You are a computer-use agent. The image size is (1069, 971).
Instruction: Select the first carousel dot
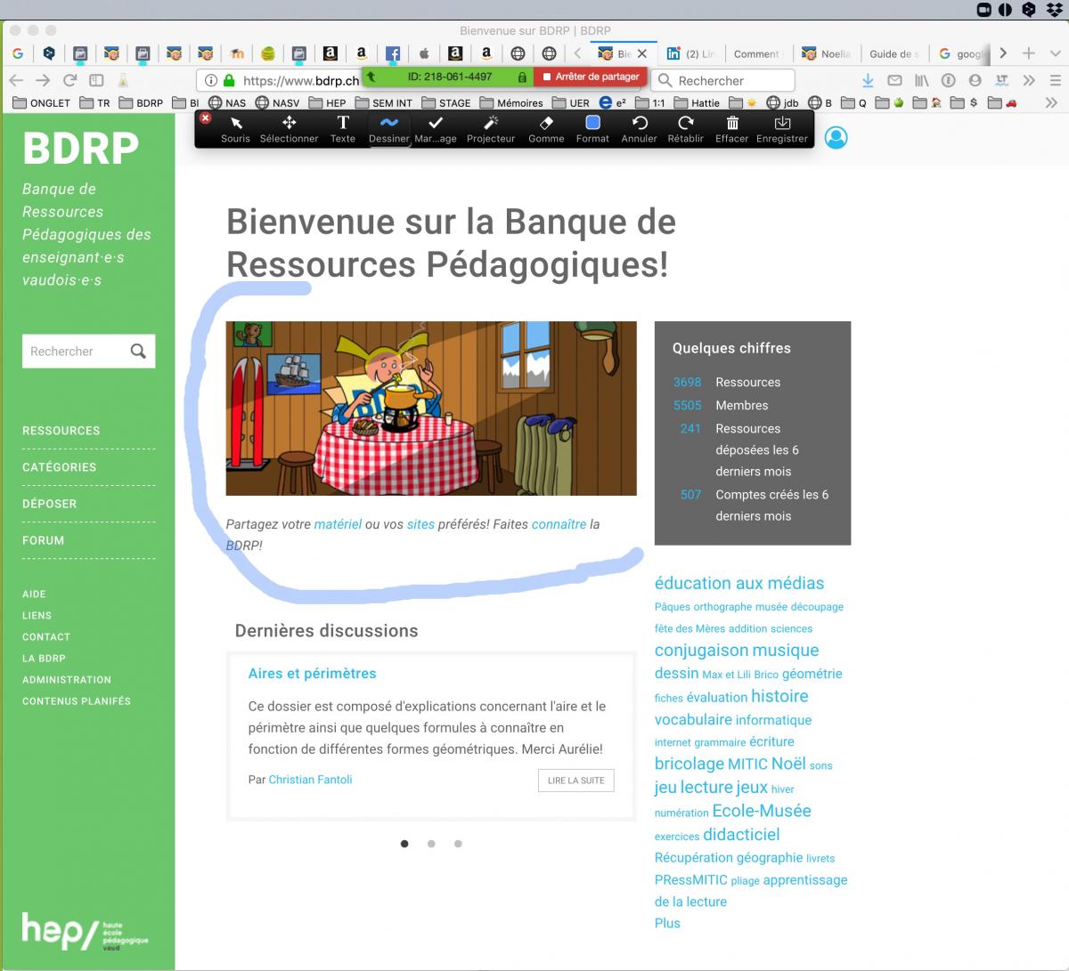click(404, 844)
